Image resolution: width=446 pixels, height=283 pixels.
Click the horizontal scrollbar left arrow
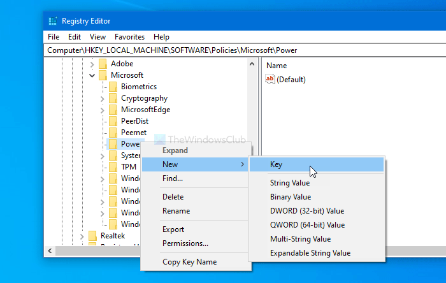point(50,251)
